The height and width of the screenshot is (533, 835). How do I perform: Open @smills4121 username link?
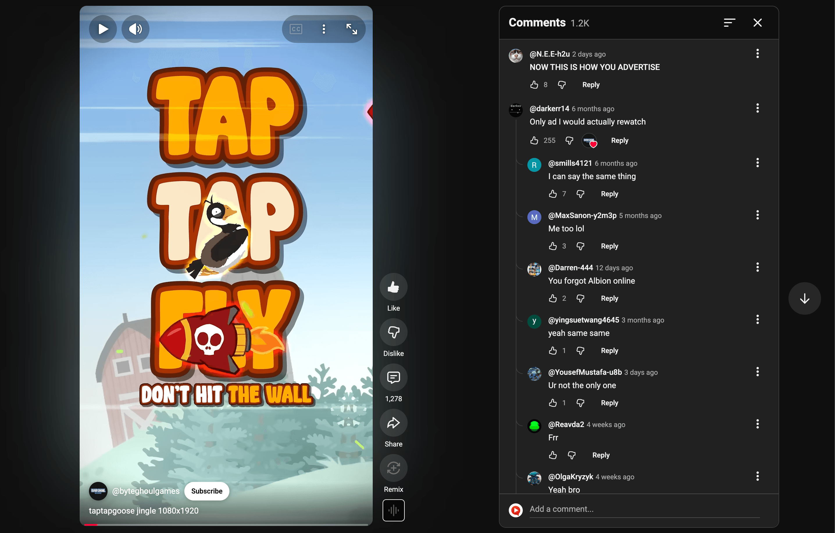[570, 163]
